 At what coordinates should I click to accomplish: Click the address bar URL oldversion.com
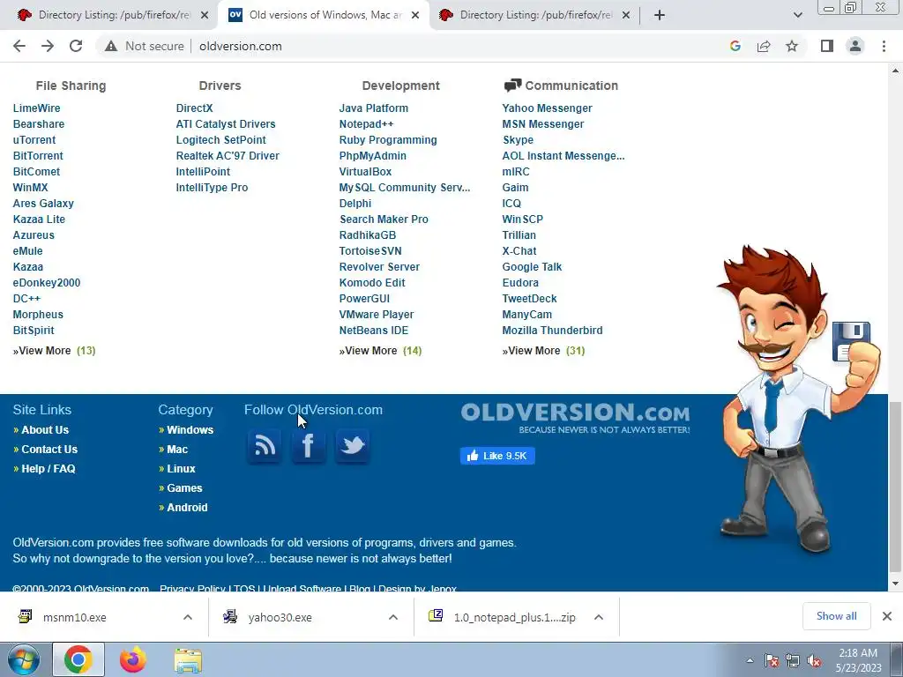click(240, 46)
